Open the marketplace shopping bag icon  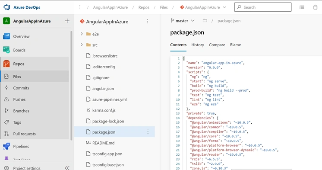315,7
